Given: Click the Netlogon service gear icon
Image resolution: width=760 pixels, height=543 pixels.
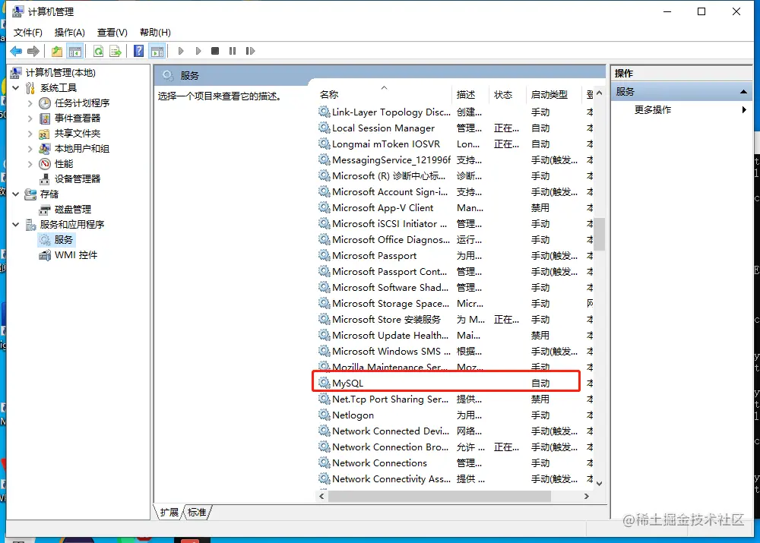Looking at the screenshot, I should (x=324, y=415).
